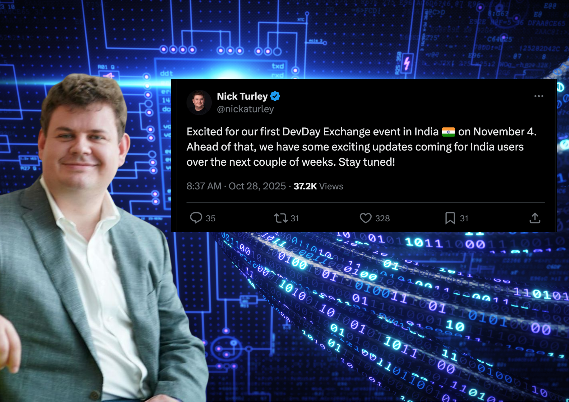
Task: Open the three-dot more options menu
Action: 539,96
